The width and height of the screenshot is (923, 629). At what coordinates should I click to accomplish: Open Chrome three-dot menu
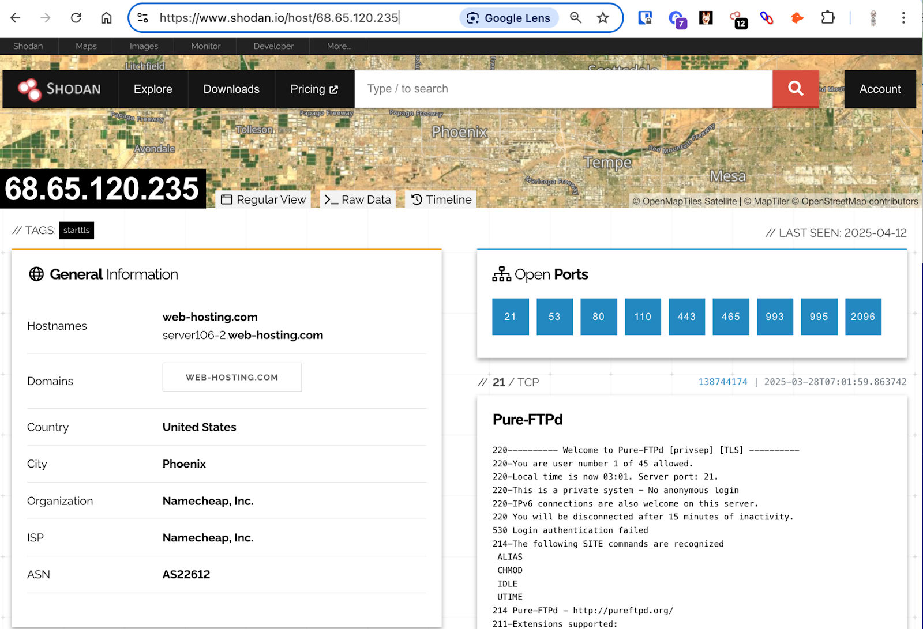tap(903, 18)
